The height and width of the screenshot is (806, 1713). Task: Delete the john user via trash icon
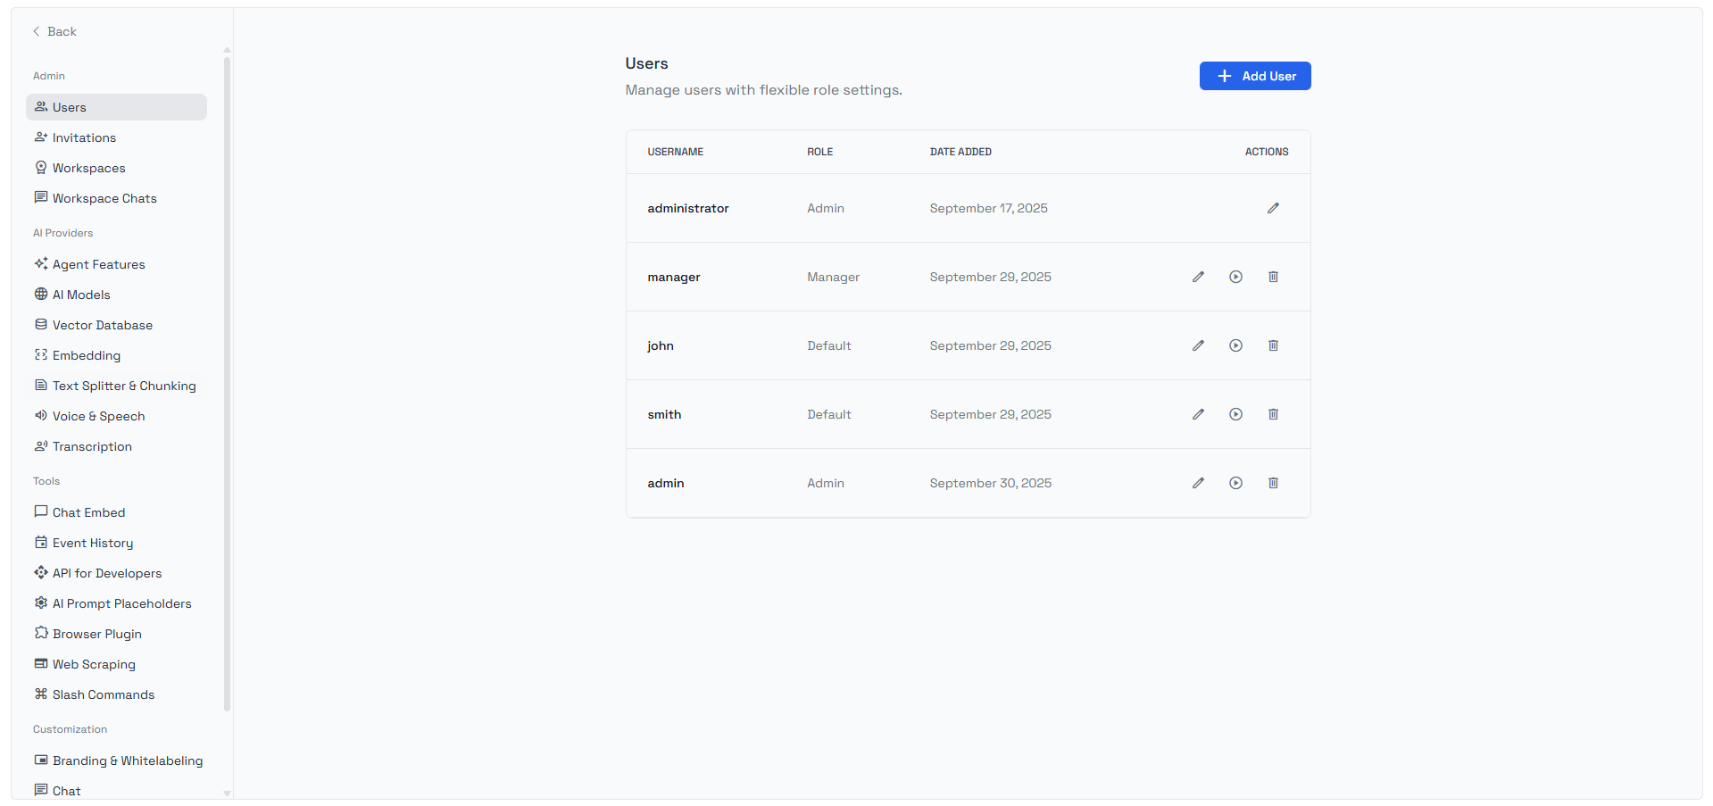1273,345
